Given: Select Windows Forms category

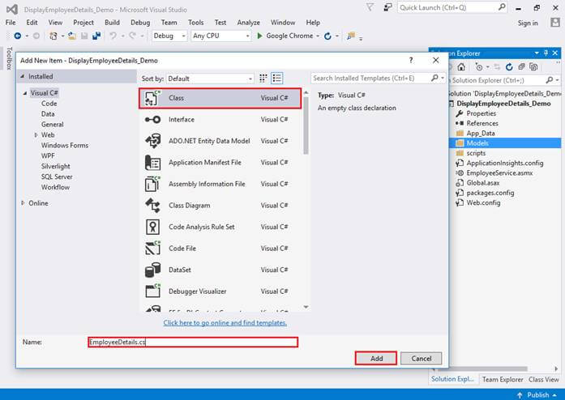Looking at the screenshot, I should (x=65, y=145).
